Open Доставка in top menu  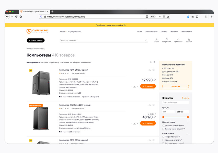(x=164, y=32)
